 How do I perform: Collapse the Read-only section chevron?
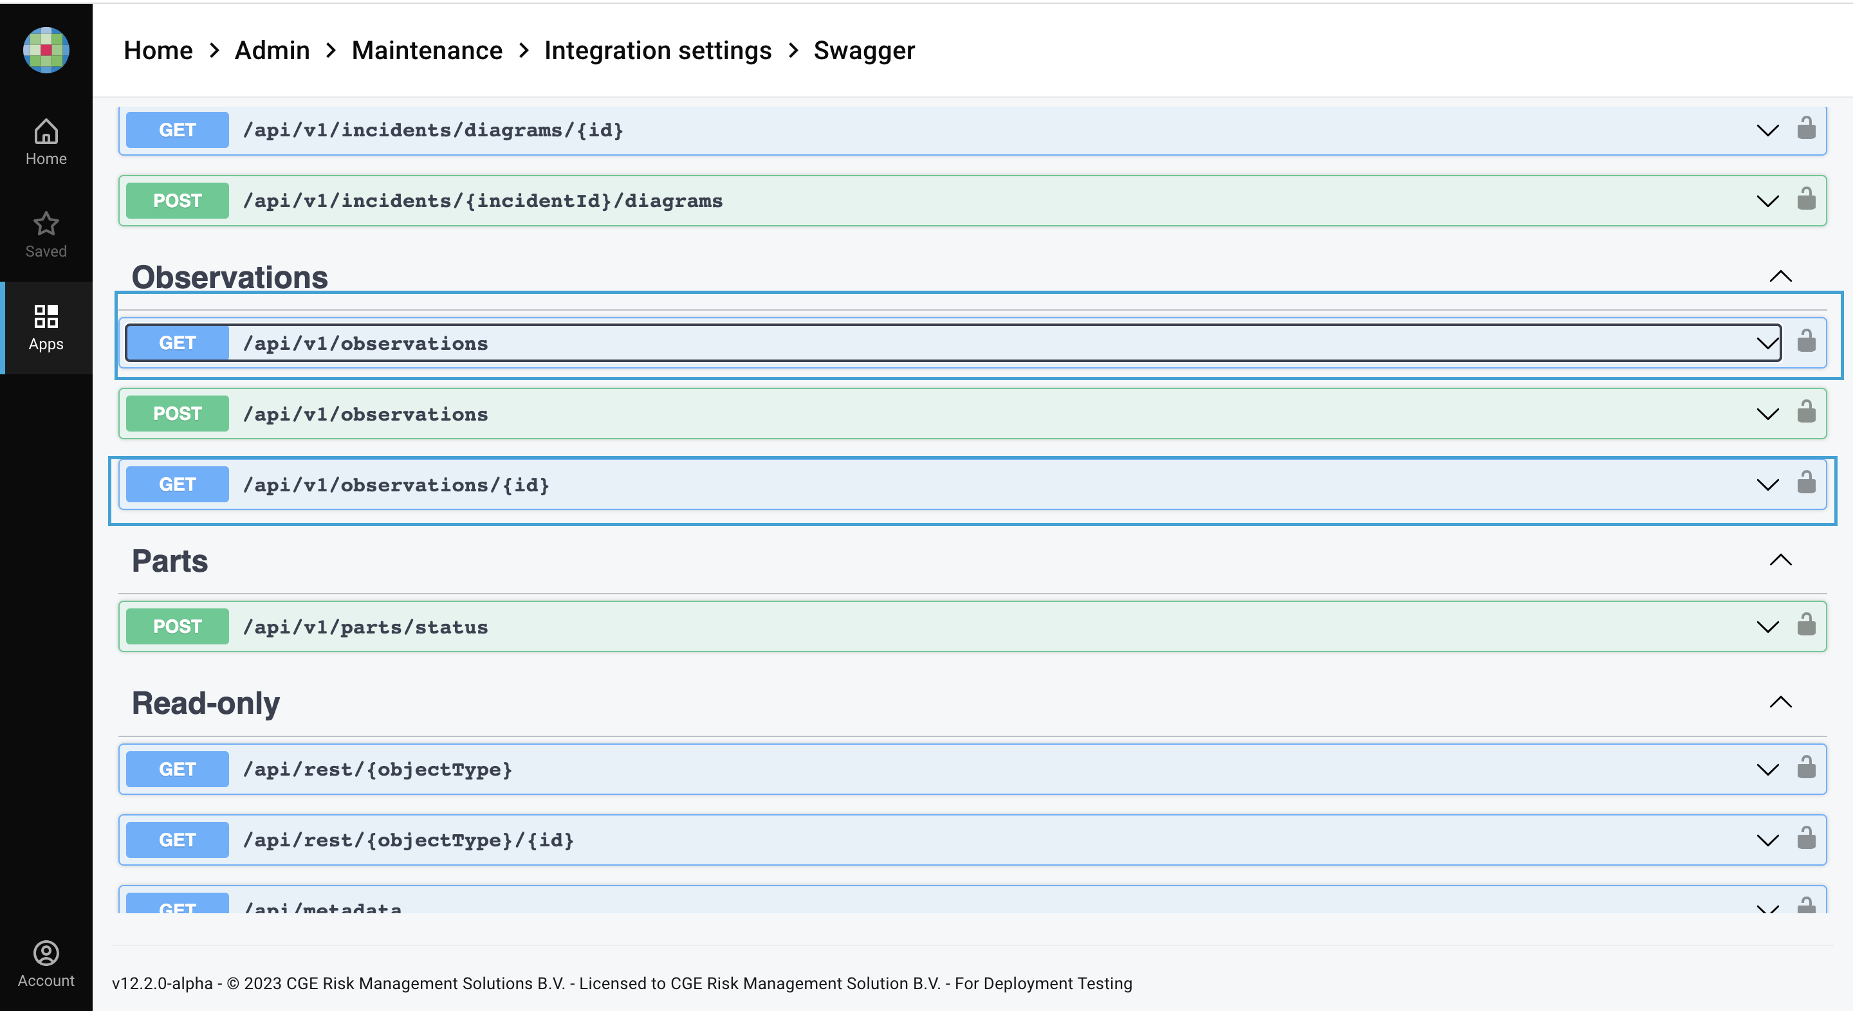pyautogui.click(x=1780, y=702)
